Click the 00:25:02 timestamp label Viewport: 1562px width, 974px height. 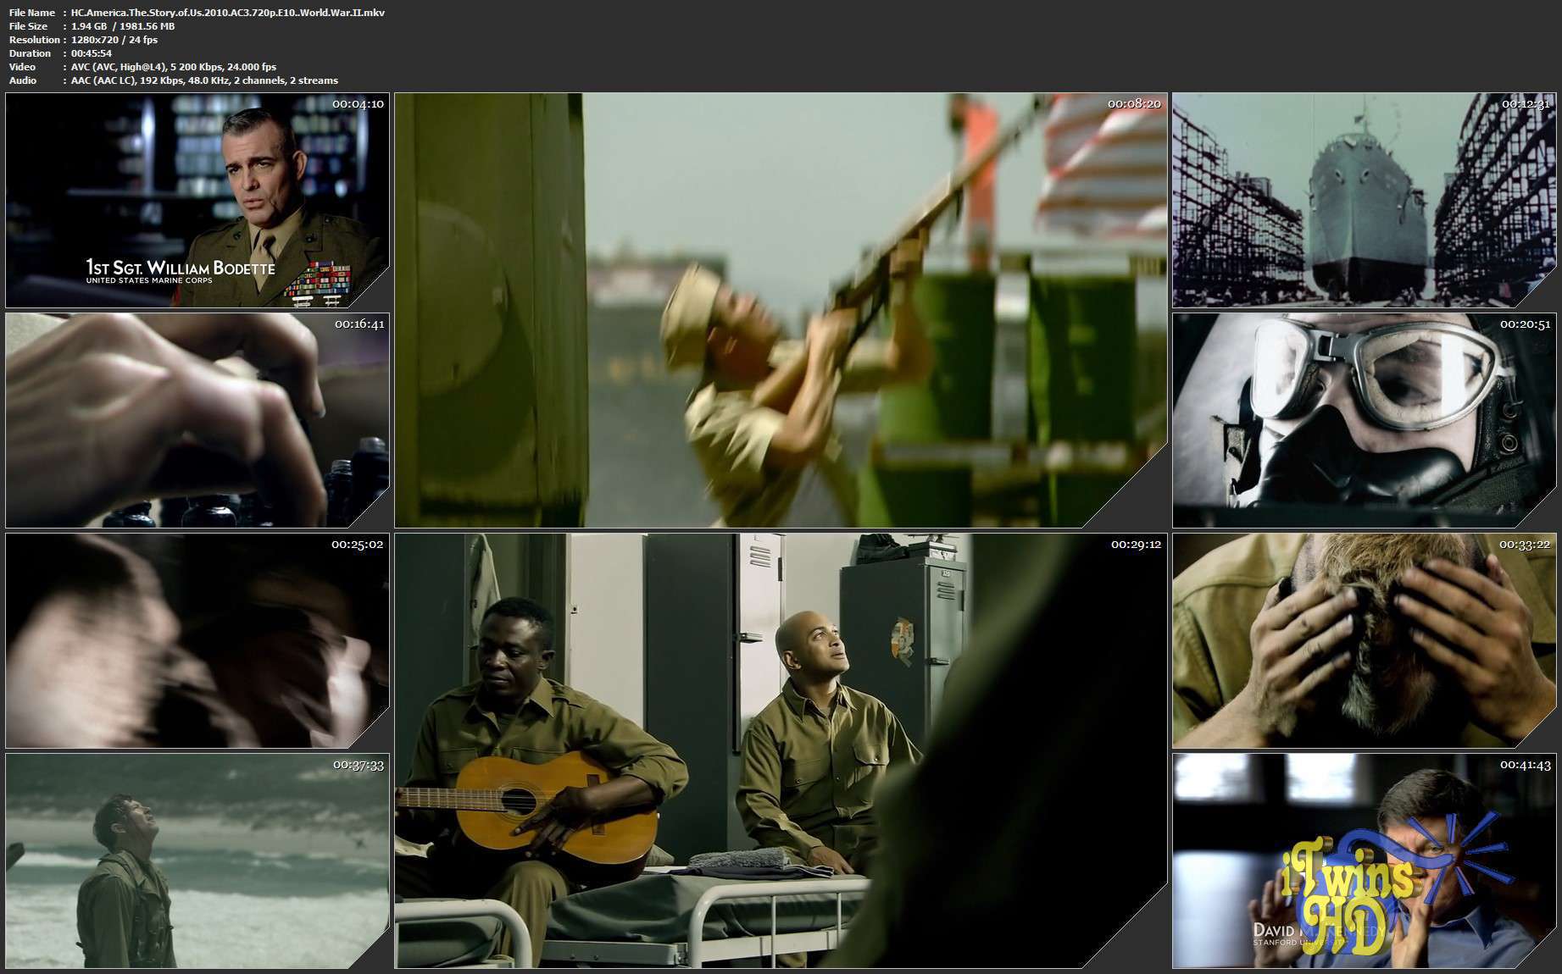(x=358, y=544)
